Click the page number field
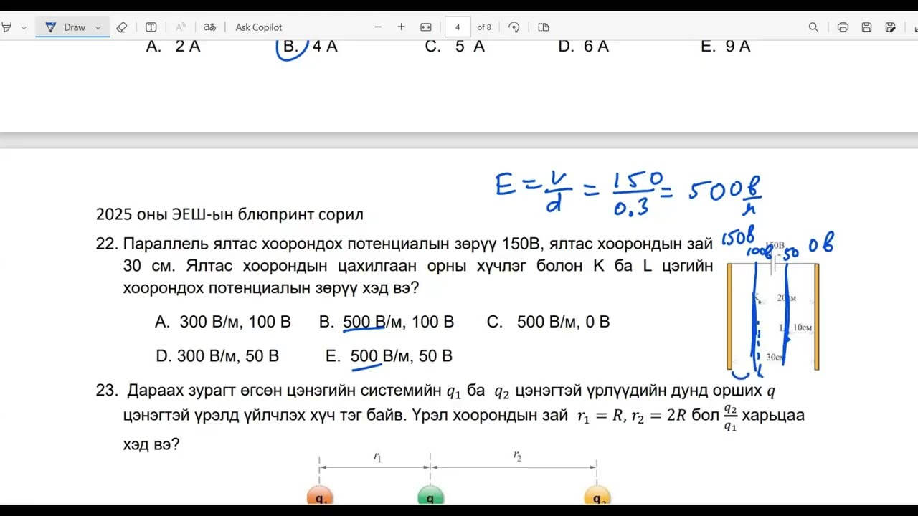The width and height of the screenshot is (918, 516). point(458,27)
